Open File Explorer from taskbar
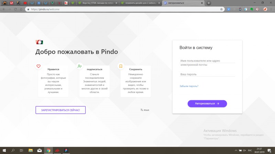The height and width of the screenshot is (154, 275). (x=31, y=150)
